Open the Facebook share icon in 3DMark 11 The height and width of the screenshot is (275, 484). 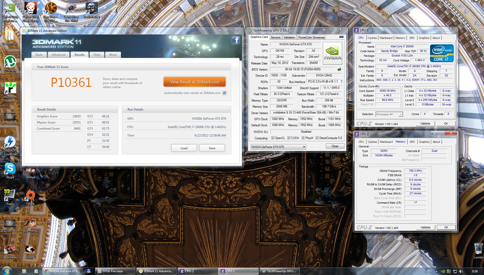[236, 40]
